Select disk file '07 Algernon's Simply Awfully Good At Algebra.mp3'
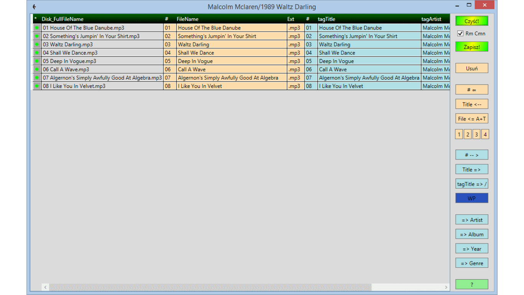The height and width of the screenshot is (295, 524). (102, 78)
